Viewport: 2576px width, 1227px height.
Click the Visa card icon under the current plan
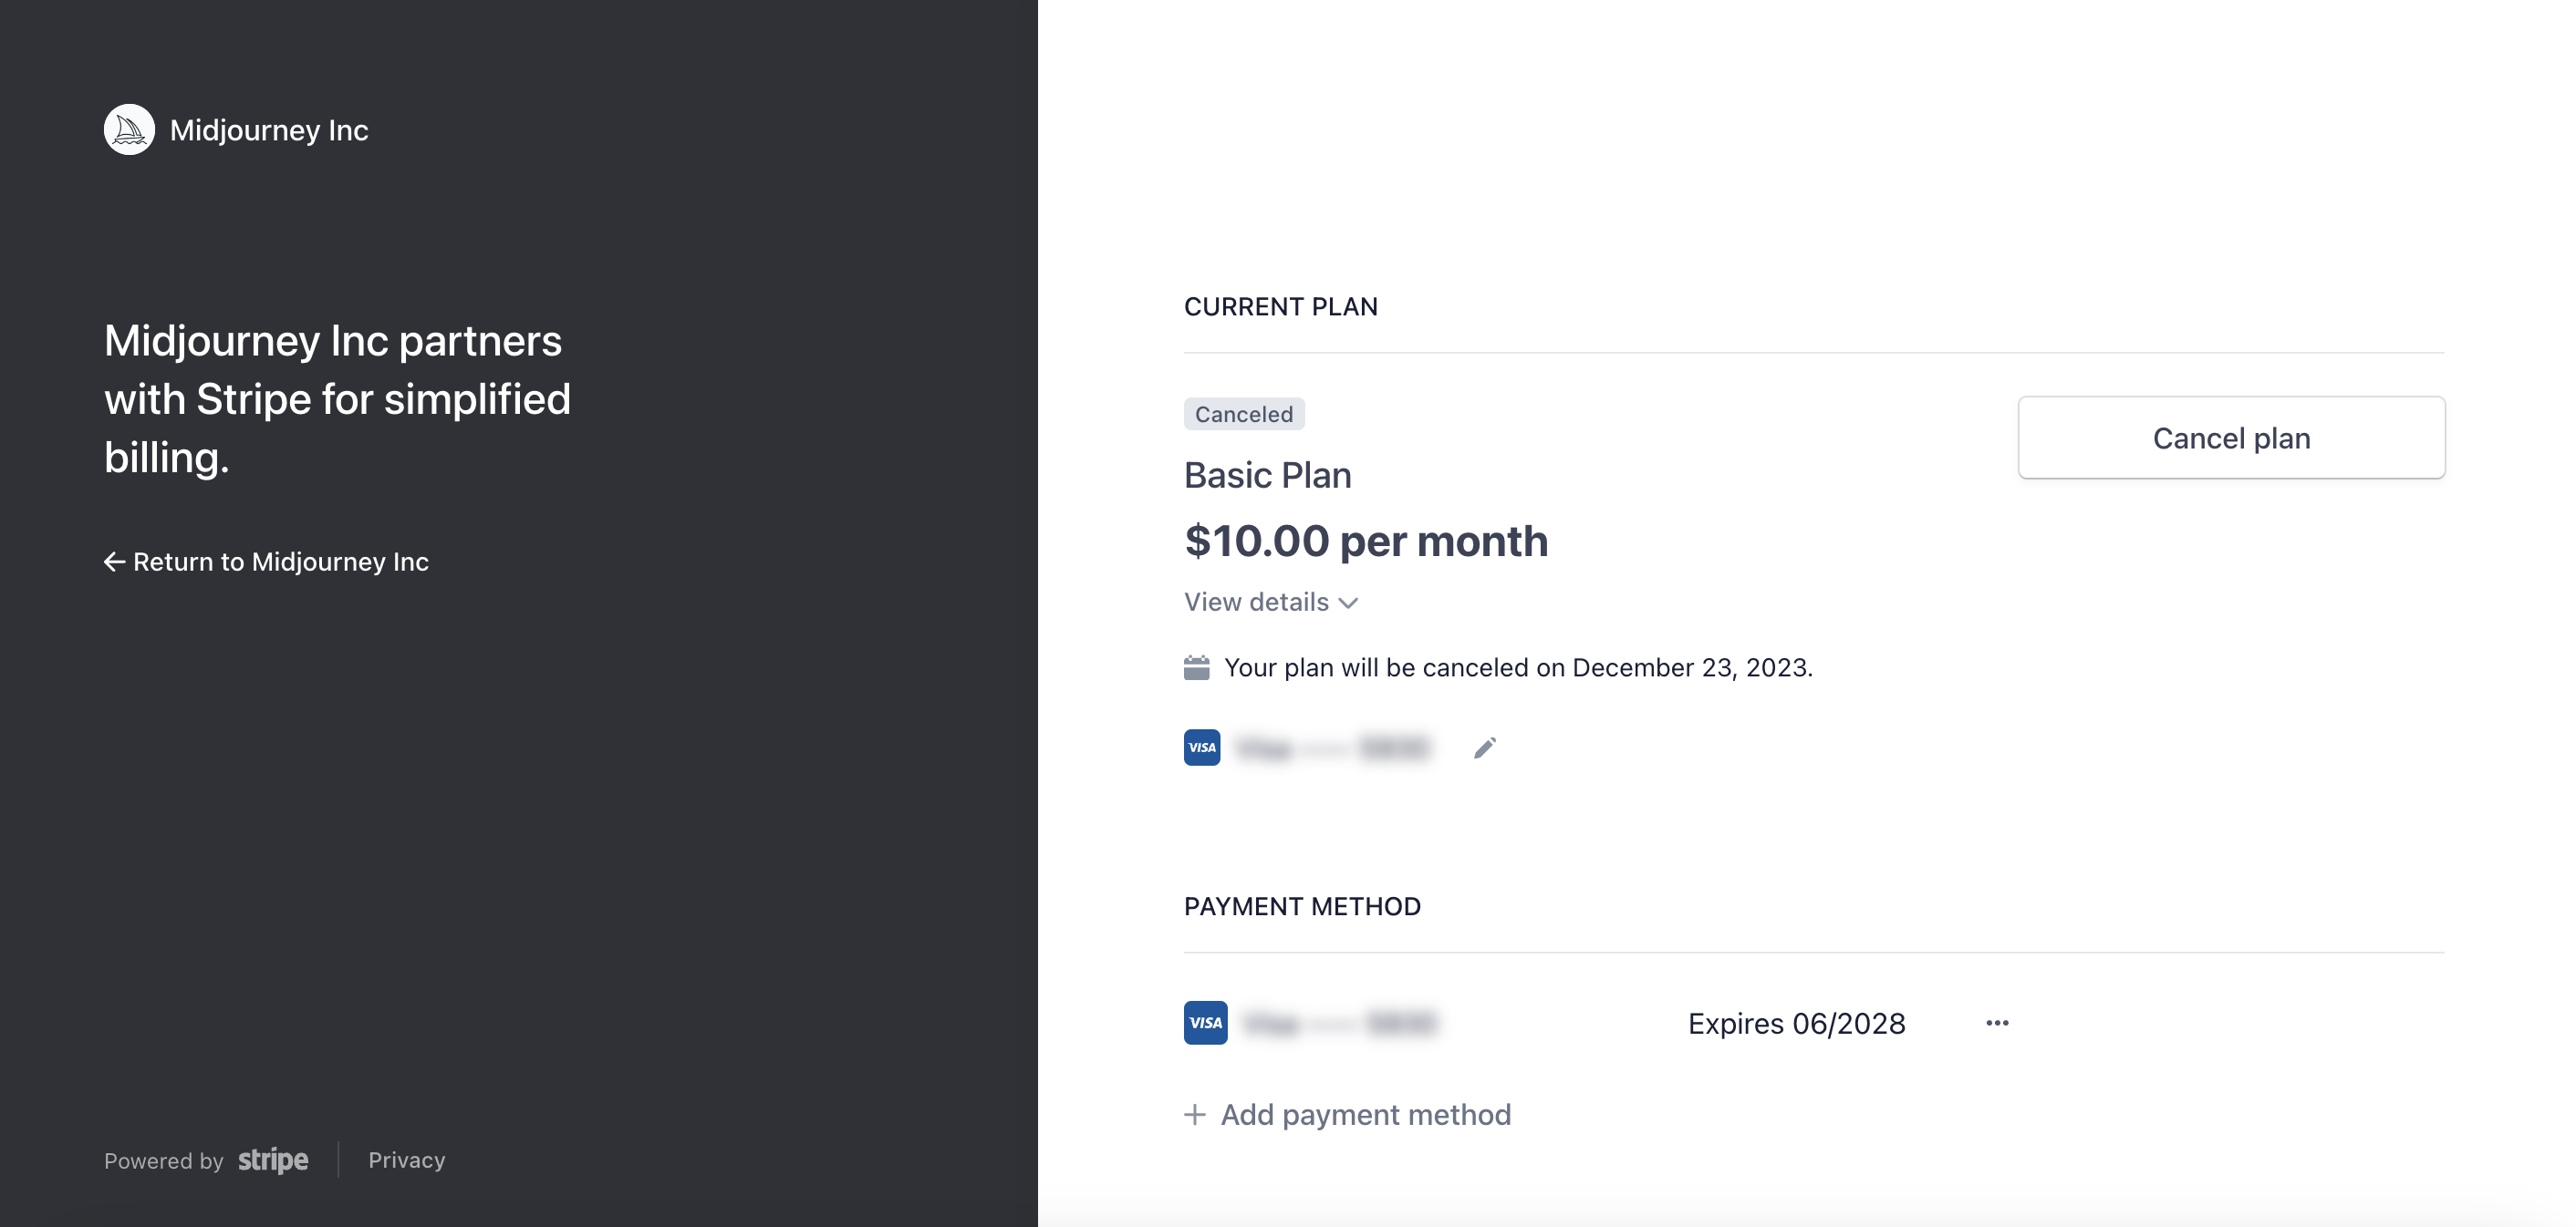pos(1201,748)
